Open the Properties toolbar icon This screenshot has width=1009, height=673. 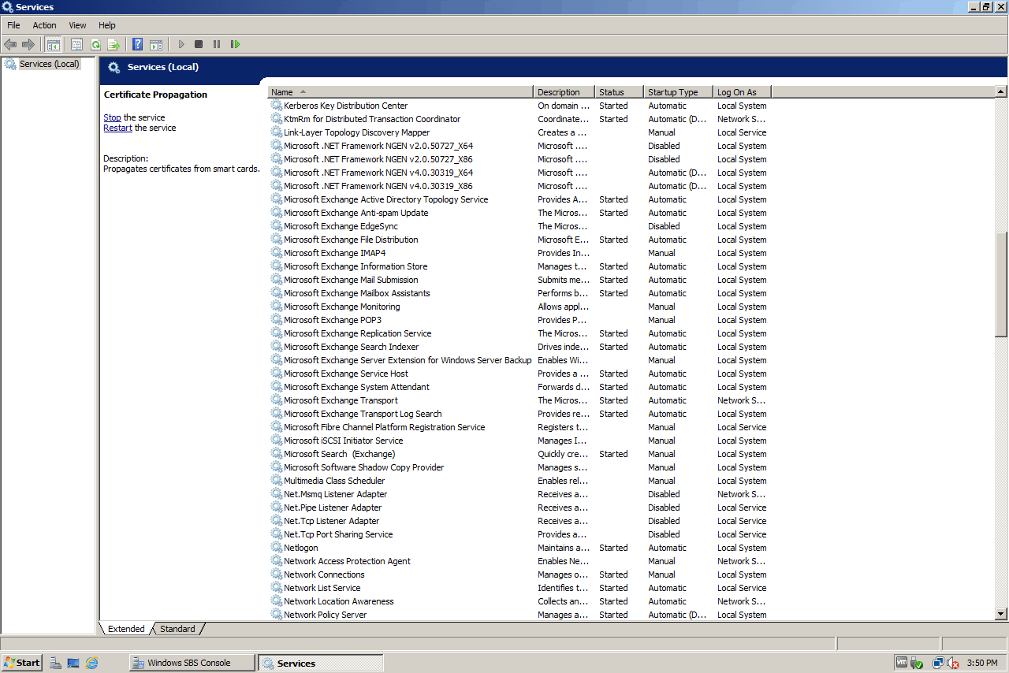coord(76,44)
